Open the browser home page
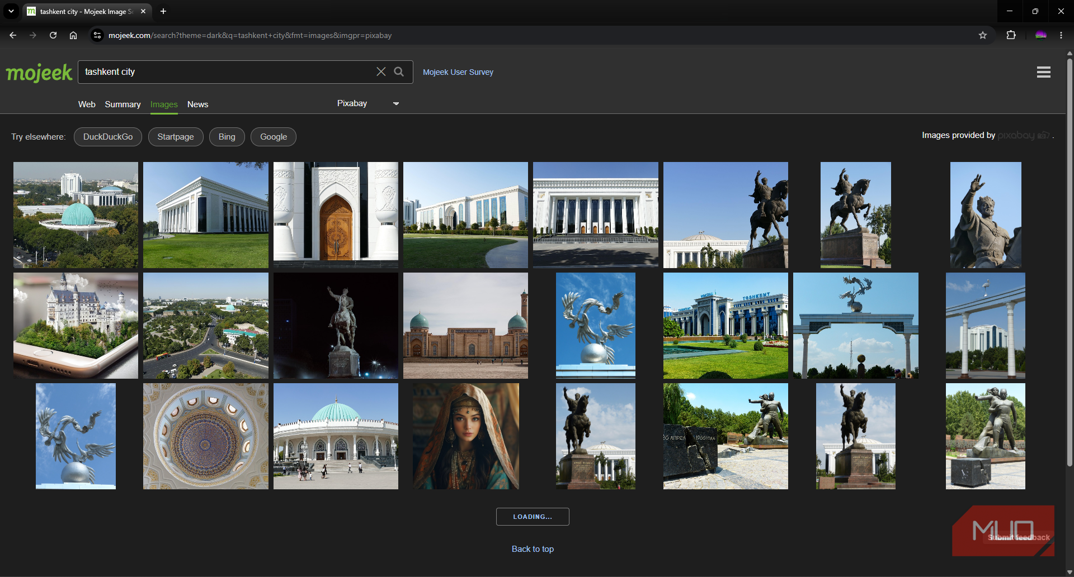Screen dimensions: 1074x577 pyautogui.click(x=73, y=35)
